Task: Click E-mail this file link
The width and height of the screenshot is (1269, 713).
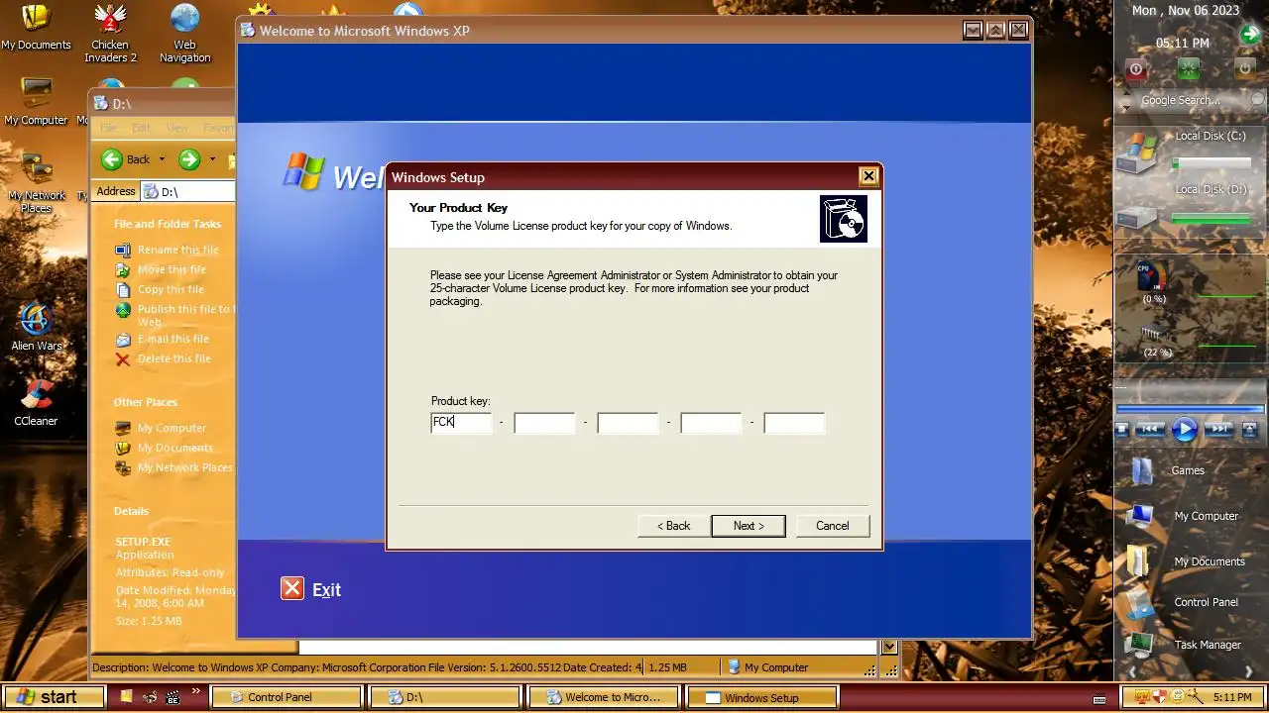Action: 174,339
